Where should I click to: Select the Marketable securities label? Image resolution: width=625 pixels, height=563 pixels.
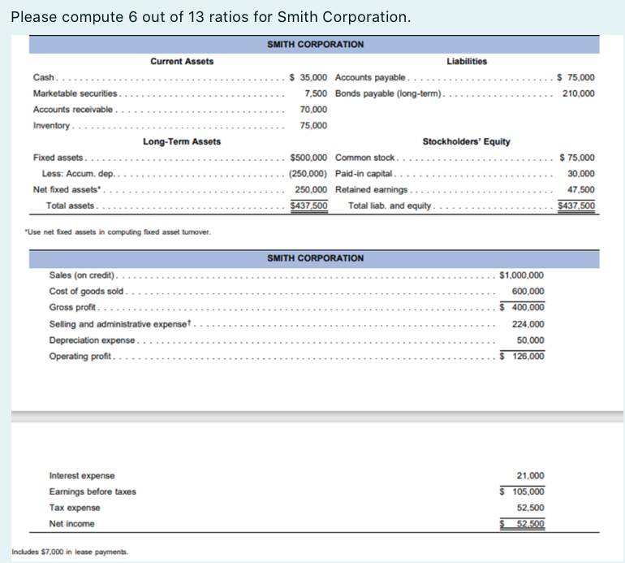pyautogui.click(x=75, y=93)
